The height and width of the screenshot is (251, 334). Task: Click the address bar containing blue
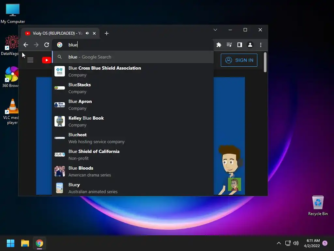coord(133,45)
